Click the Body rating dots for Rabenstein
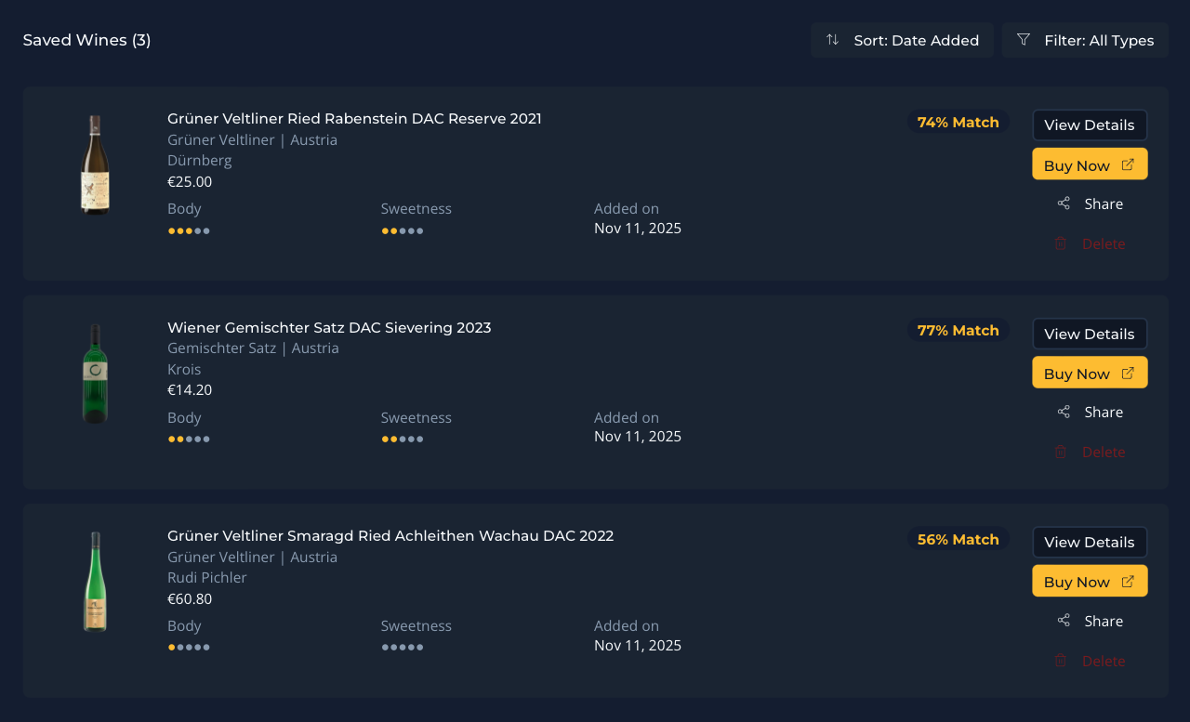Screen dimensions: 1190x722 click(x=189, y=231)
